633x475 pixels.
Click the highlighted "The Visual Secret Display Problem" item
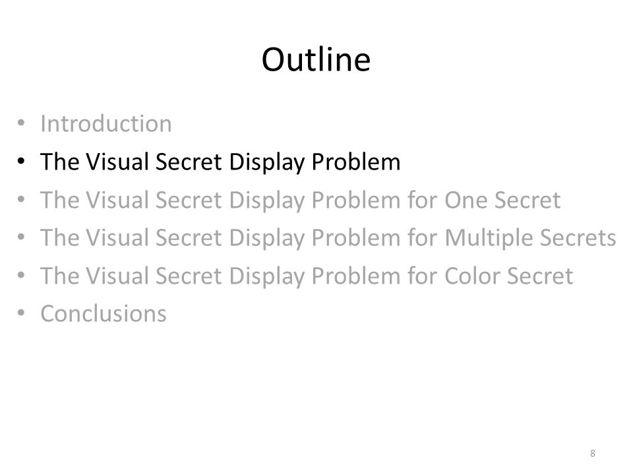220,162
